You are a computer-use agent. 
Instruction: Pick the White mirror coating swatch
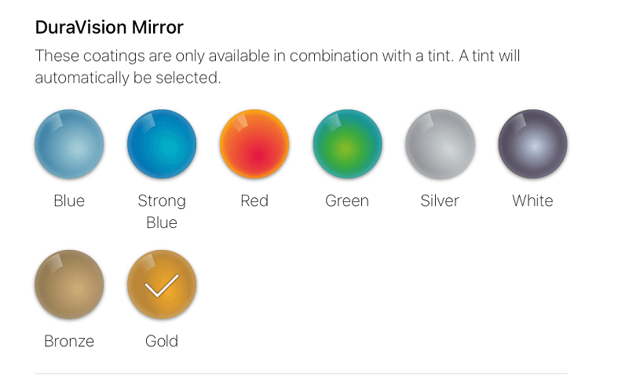pos(532,144)
